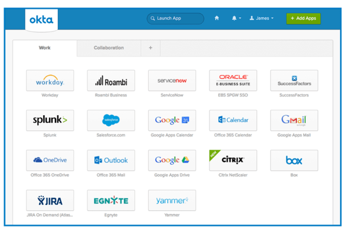Viewport: 347px width, 232px height.
Task: Click the okta logo
Action: (x=42, y=20)
